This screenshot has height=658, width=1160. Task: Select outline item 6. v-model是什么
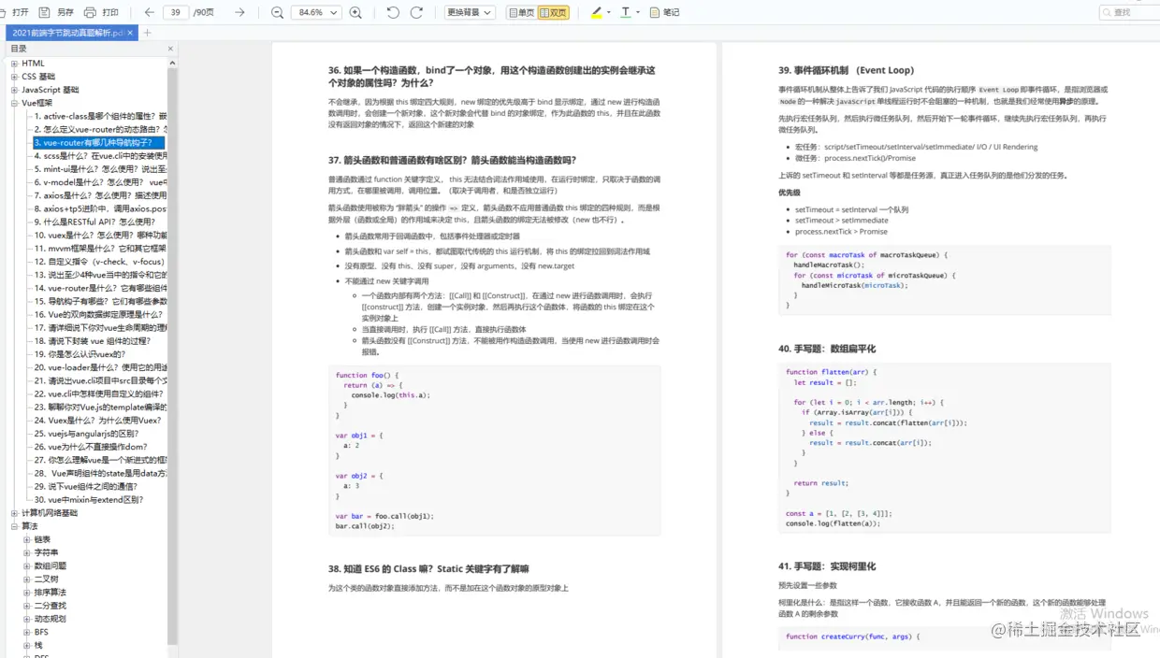coord(100,182)
